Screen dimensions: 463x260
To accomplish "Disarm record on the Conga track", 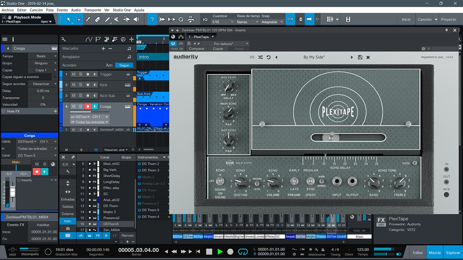I will (88, 106).
